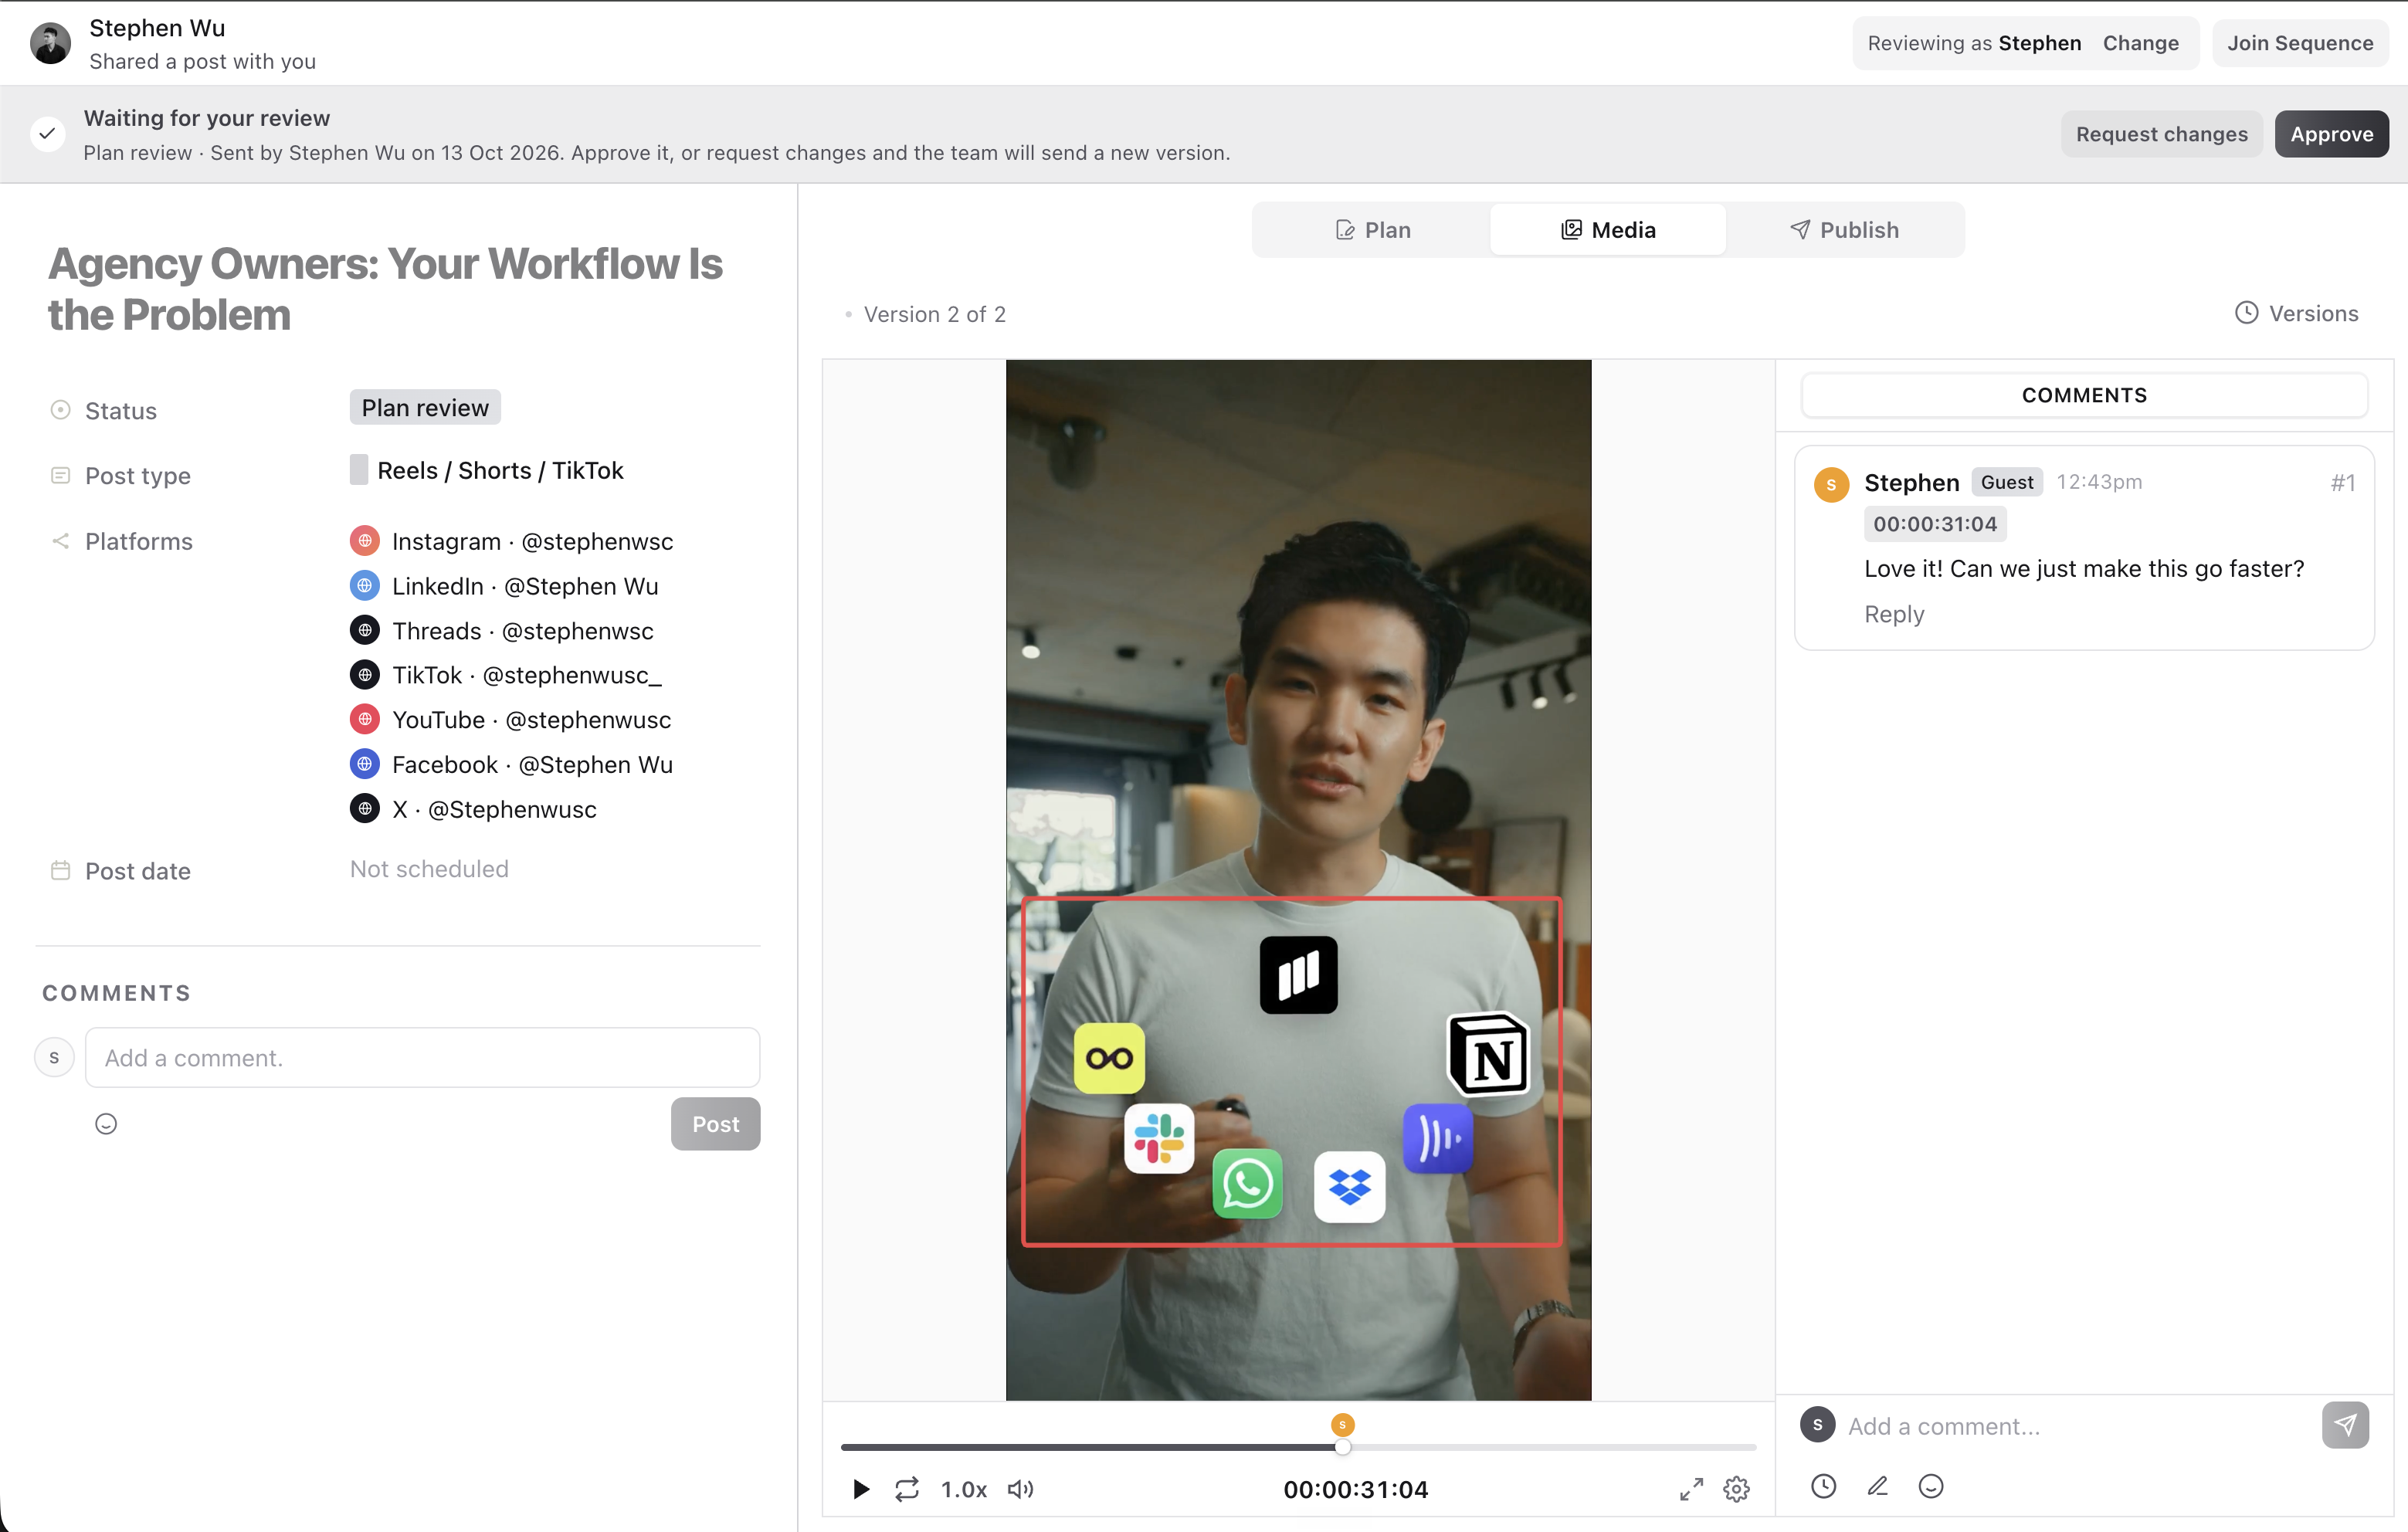Image resolution: width=2408 pixels, height=1532 pixels.
Task: Open video player settings gear
Action: click(1737, 1489)
